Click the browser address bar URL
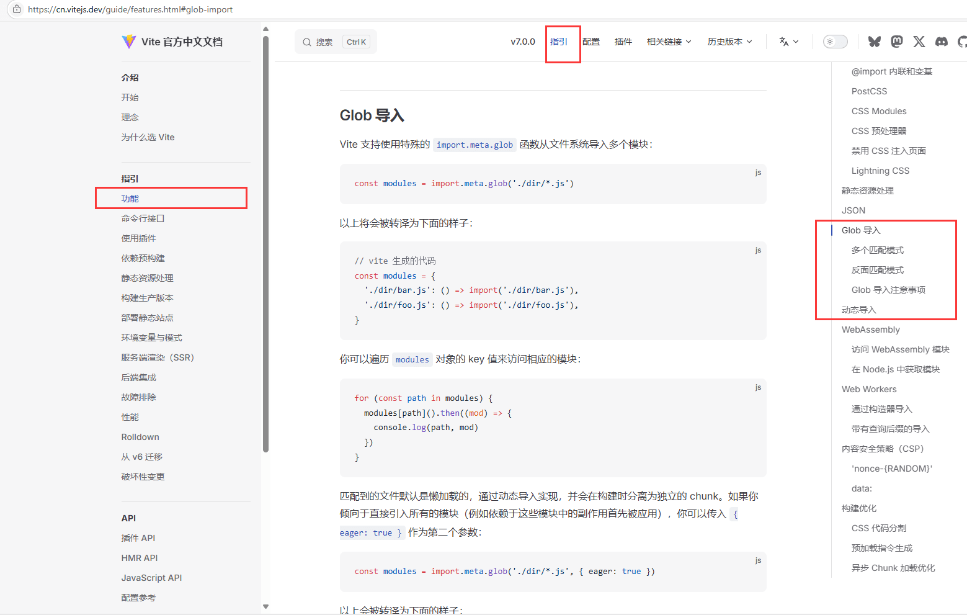Viewport: 967px width, 615px height. (130, 9)
